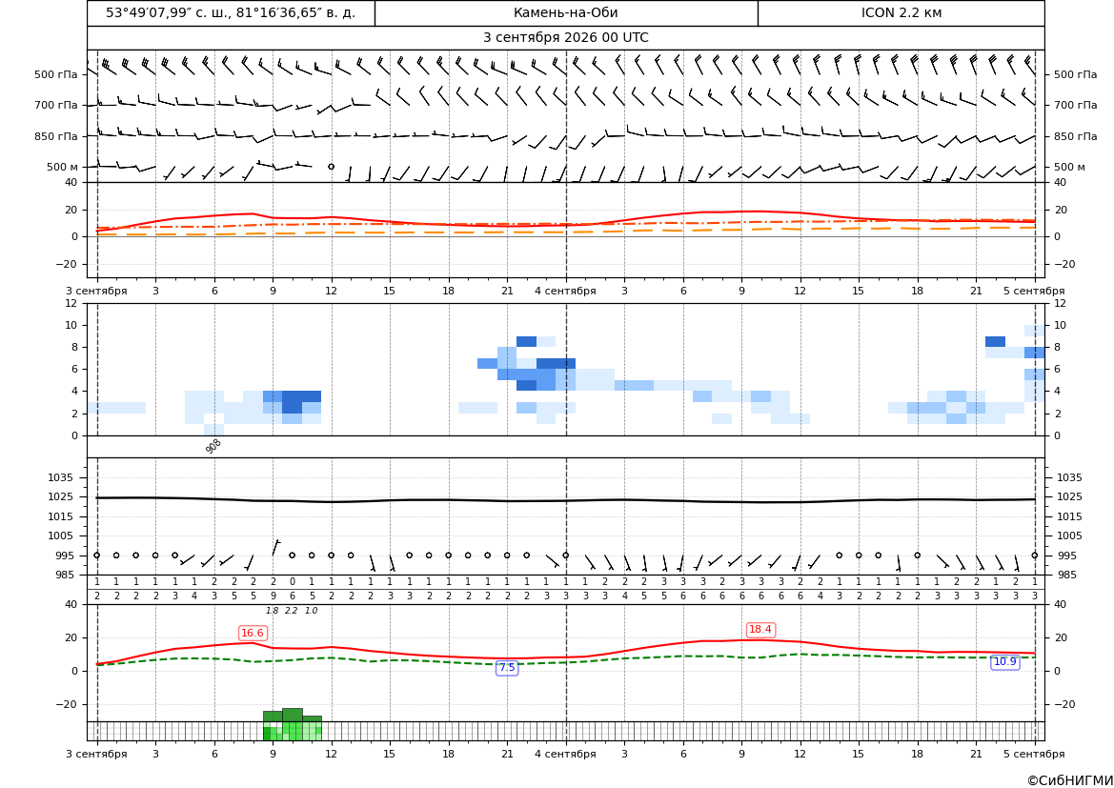The height and width of the screenshot is (788, 1114).
Task: Click the 1.8 precipitation amount value
Action: pyautogui.click(x=273, y=611)
